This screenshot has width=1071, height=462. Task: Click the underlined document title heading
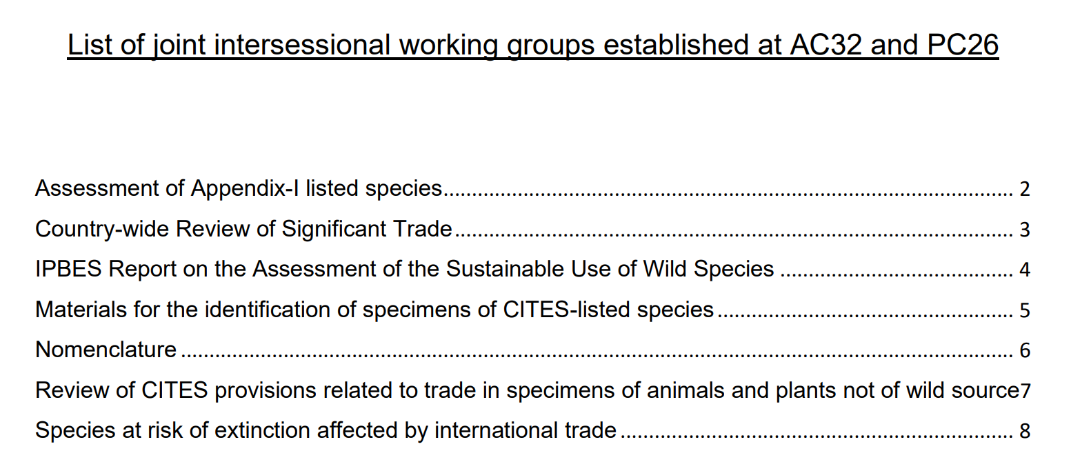533,46
